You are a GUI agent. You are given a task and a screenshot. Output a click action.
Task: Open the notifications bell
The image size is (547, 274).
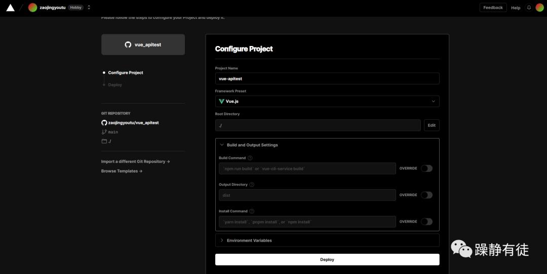click(x=529, y=8)
